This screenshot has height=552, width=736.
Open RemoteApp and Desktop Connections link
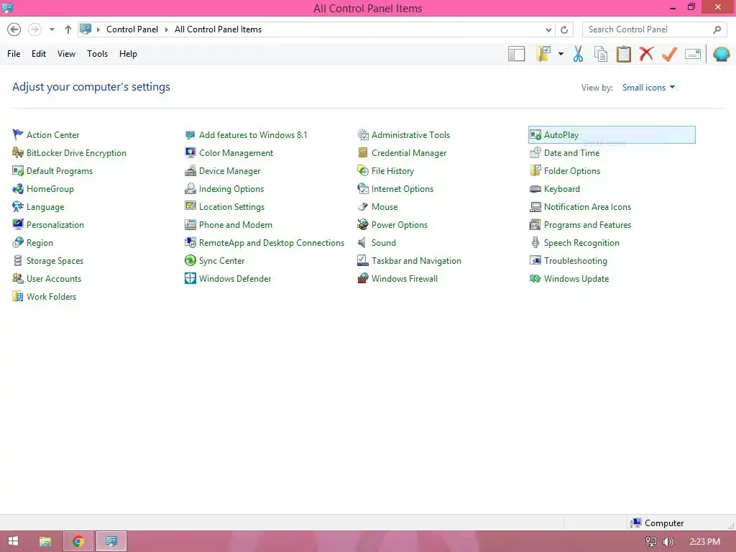click(x=271, y=243)
